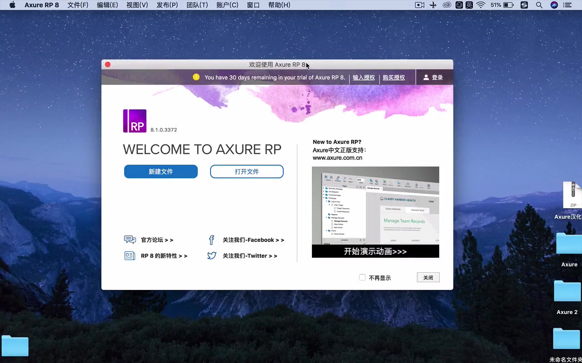Click the demo video thumbnail image
Viewport: 582px width, 363px height.
376,206
